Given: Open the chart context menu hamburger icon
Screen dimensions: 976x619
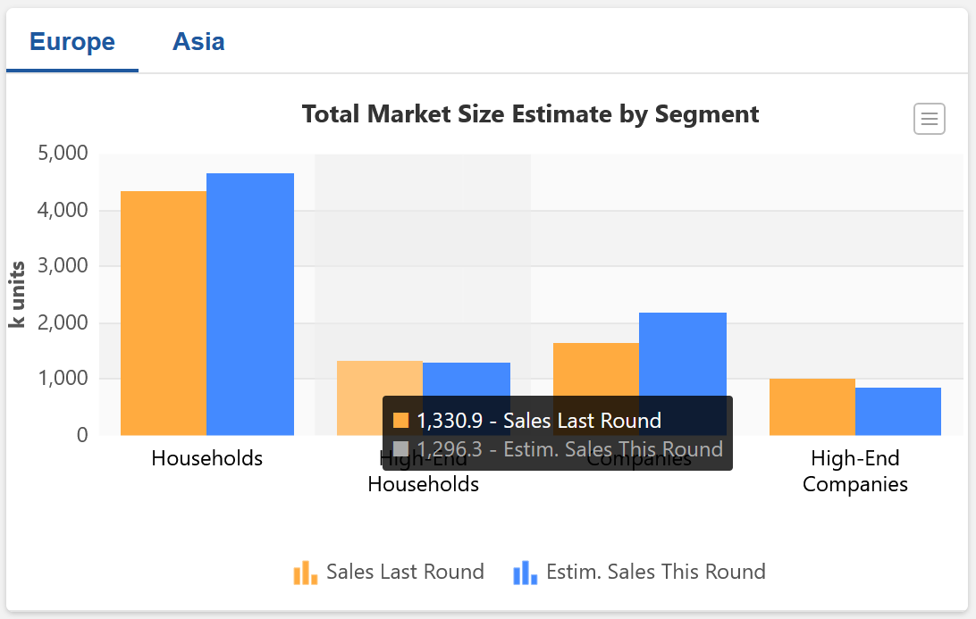Looking at the screenshot, I should coord(930,119).
